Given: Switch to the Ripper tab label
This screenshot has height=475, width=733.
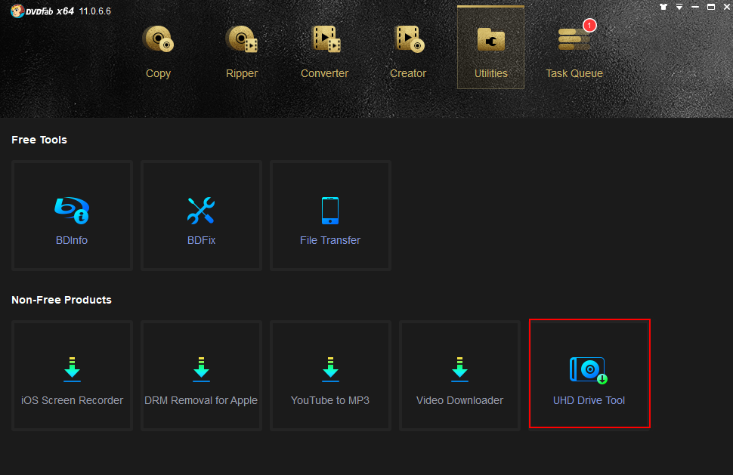Looking at the screenshot, I should [242, 73].
